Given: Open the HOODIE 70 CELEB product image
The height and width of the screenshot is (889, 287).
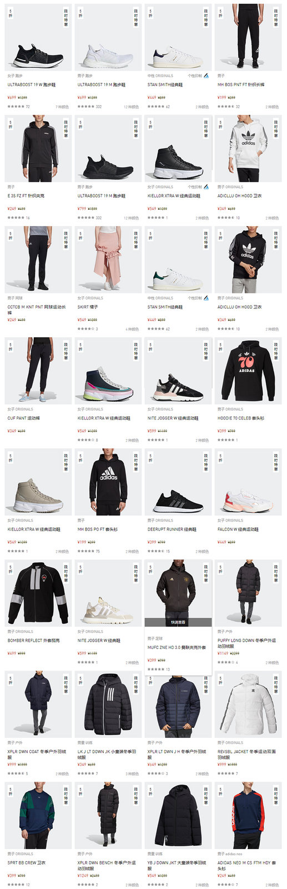Looking at the screenshot, I should (x=248, y=371).
